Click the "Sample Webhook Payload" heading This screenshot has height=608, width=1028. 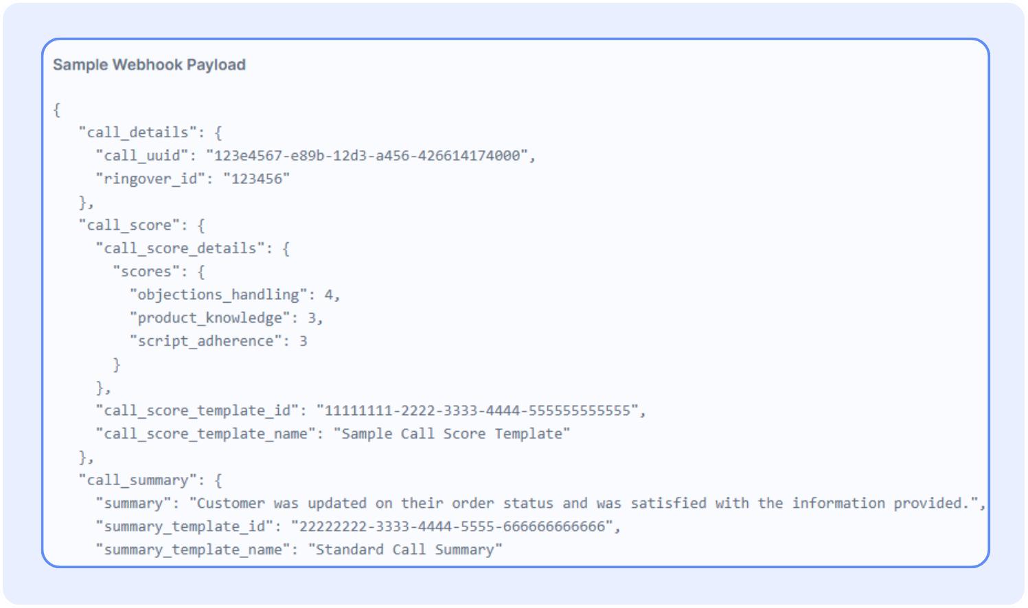pos(149,65)
